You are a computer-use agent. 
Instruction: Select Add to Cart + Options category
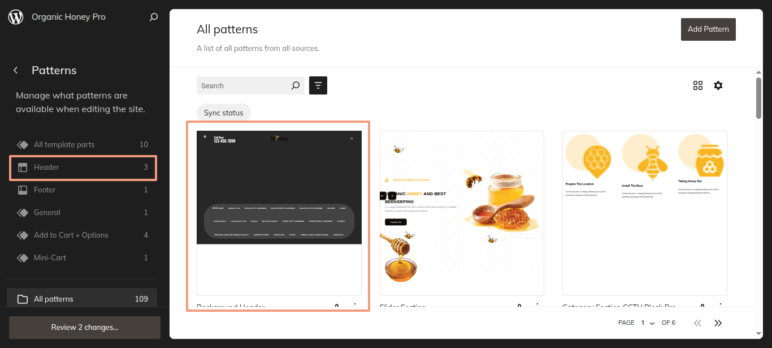click(x=83, y=235)
